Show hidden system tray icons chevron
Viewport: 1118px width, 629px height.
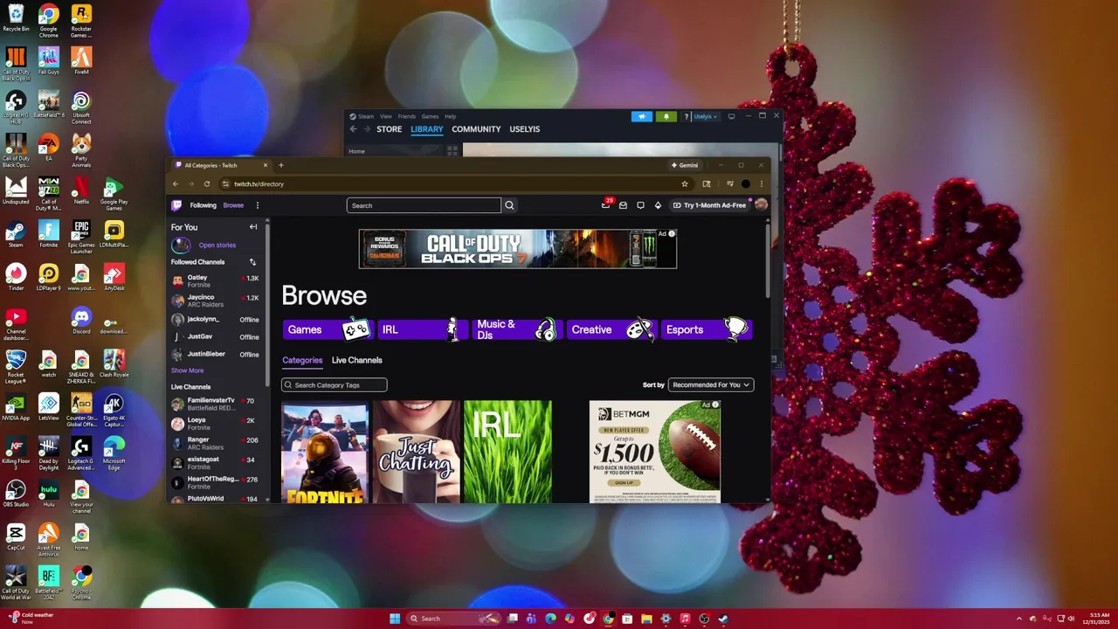(1018, 619)
